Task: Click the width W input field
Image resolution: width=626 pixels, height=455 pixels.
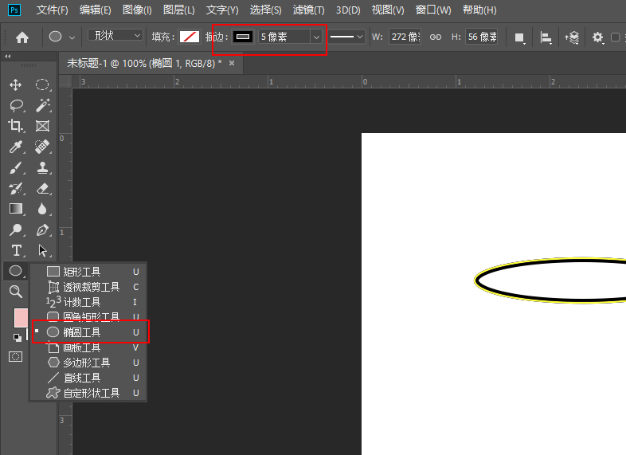Action: pyautogui.click(x=405, y=37)
